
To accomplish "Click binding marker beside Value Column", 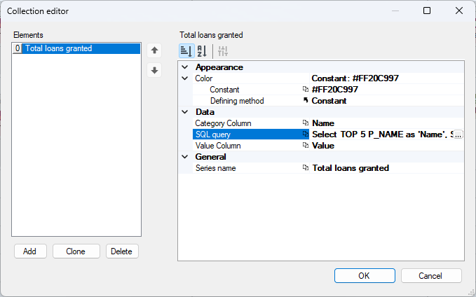I will tap(306, 145).
